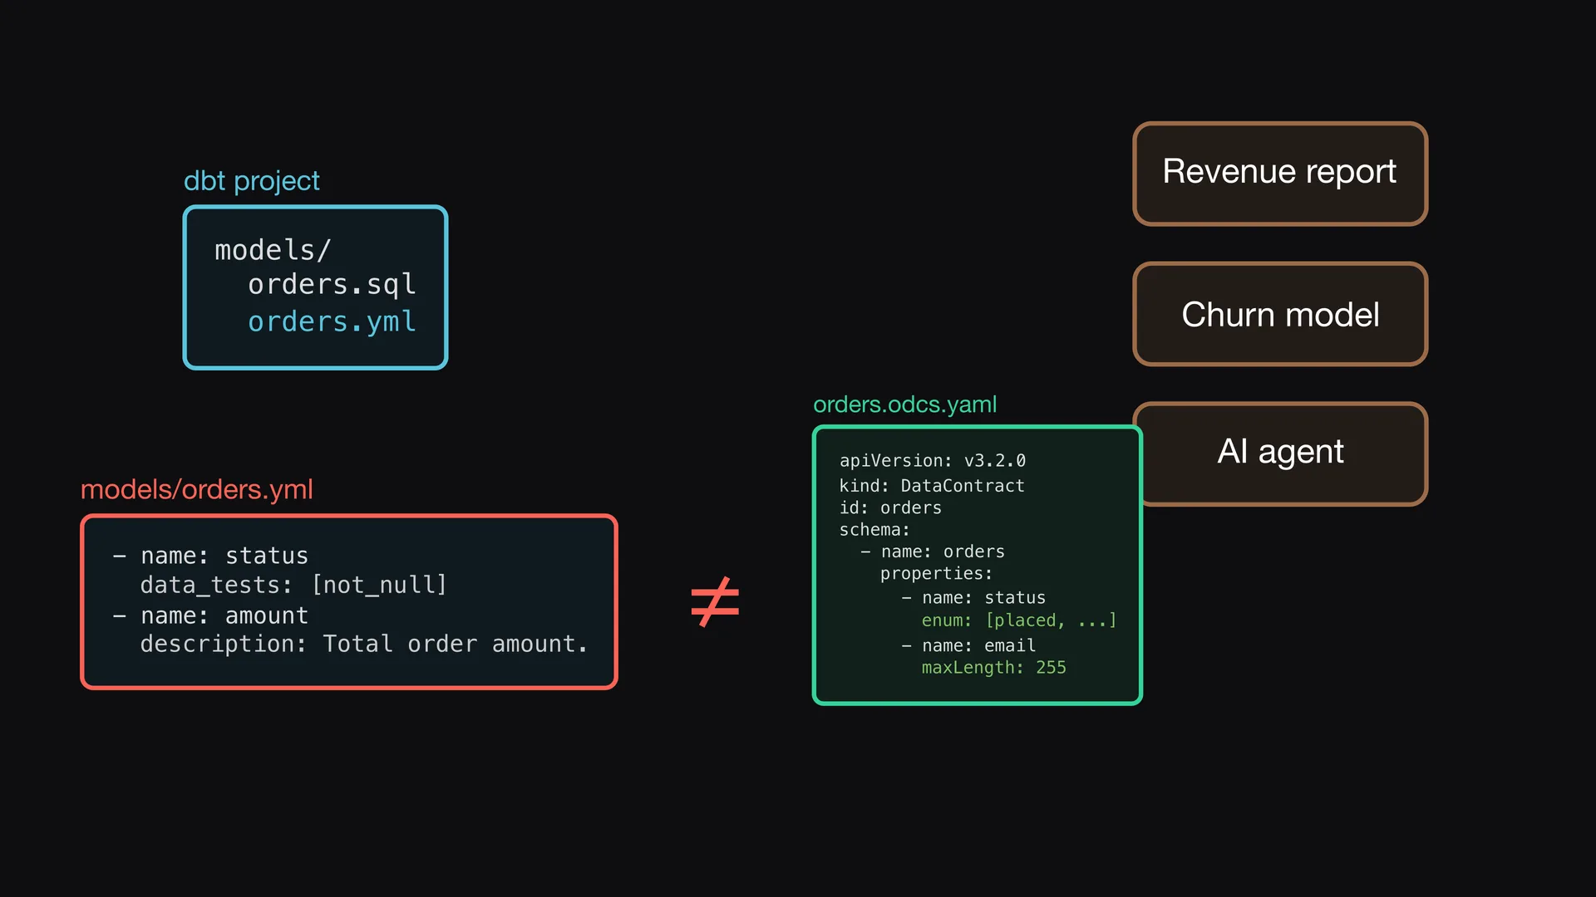Click the 'enum: [placed, ...]' line
Viewport: 1596px width, 897px height.
click(1019, 620)
